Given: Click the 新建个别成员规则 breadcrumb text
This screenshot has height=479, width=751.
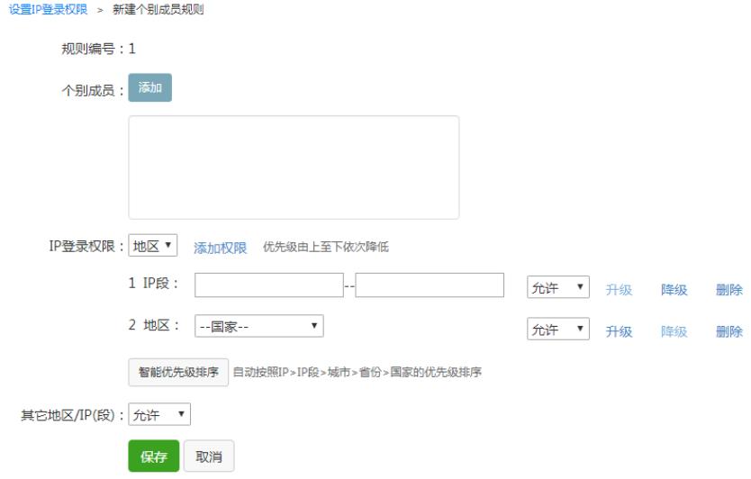Looking at the screenshot, I should pyautogui.click(x=158, y=10).
